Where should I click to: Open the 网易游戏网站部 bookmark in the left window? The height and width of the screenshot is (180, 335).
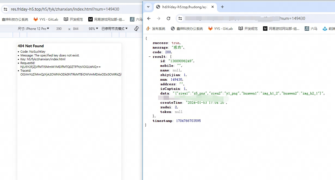107,19
